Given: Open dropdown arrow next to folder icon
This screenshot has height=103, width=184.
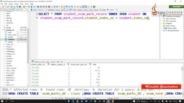Looking at the screenshot, I should [x=64, y=7].
